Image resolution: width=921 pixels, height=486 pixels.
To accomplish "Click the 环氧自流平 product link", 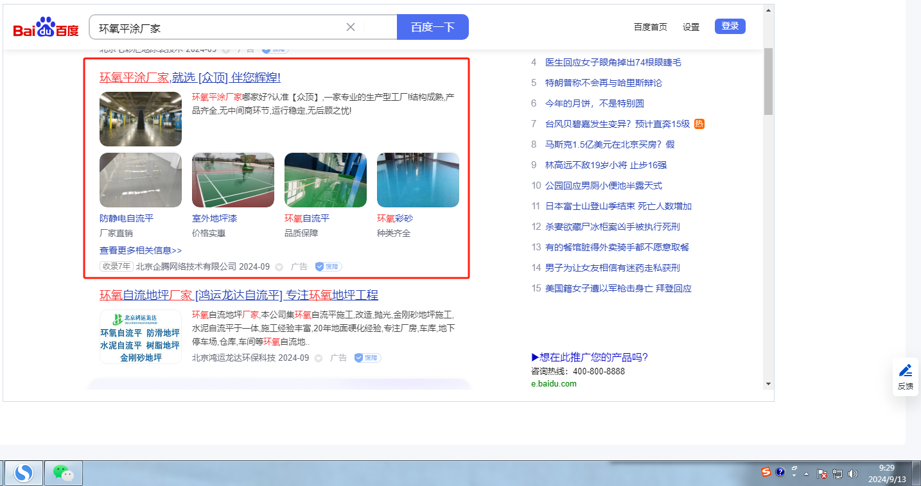I will pyautogui.click(x=307, y=218).
